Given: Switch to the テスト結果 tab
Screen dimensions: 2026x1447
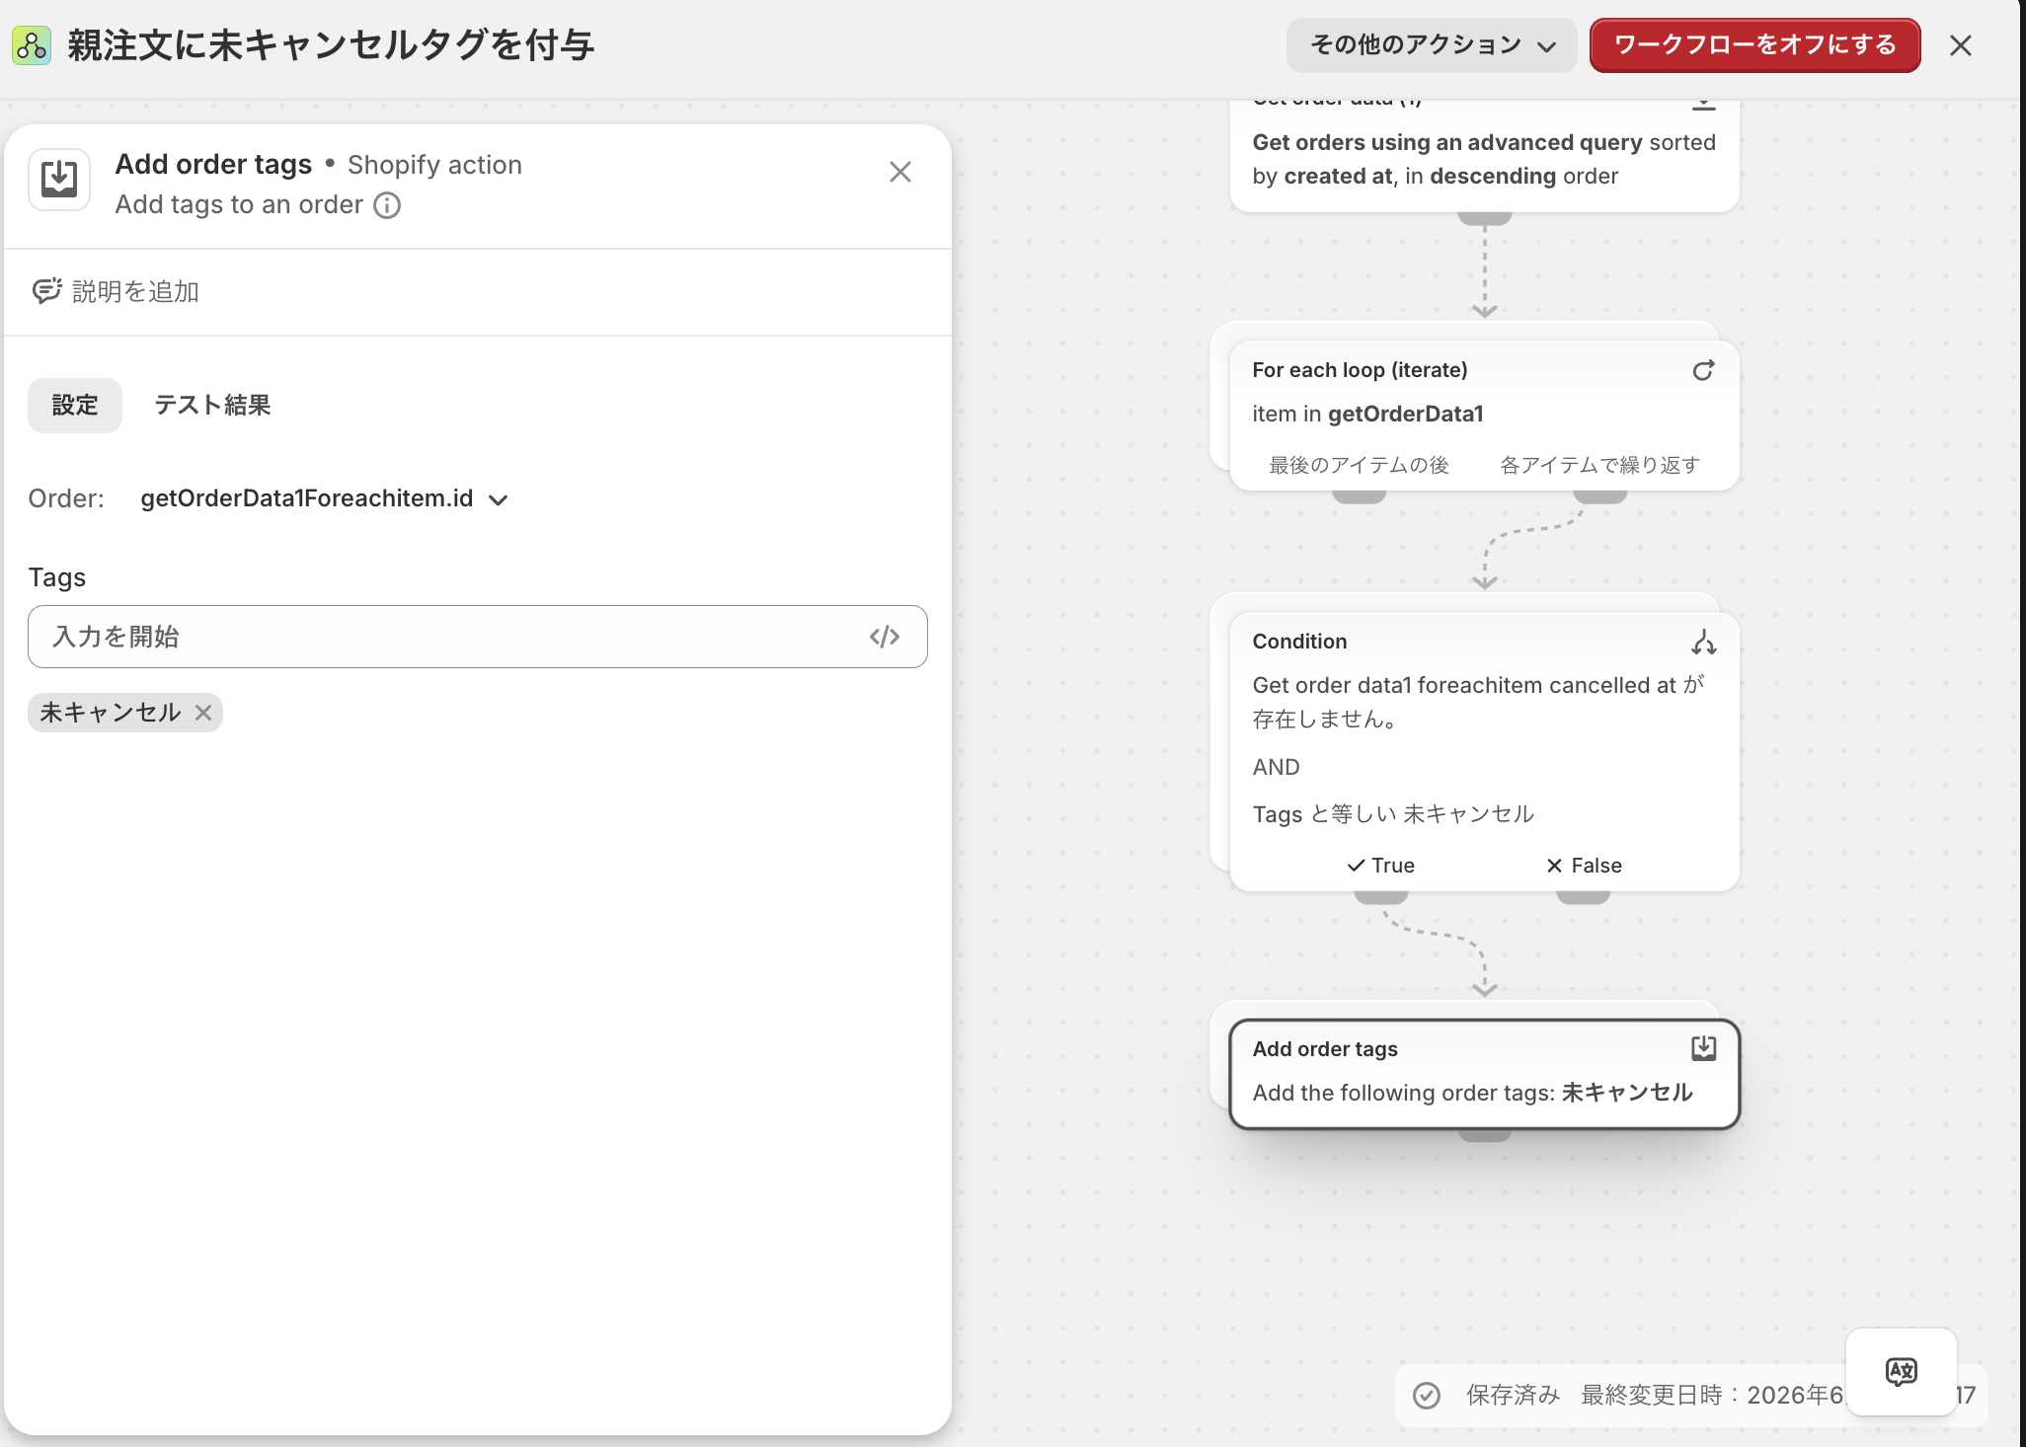Looking at the screenshot, I should point(212,405).
